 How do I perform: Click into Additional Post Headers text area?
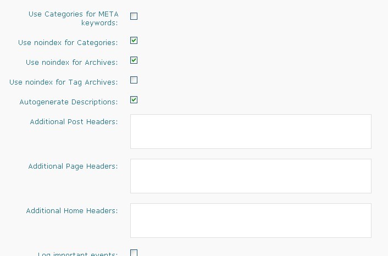251,131
